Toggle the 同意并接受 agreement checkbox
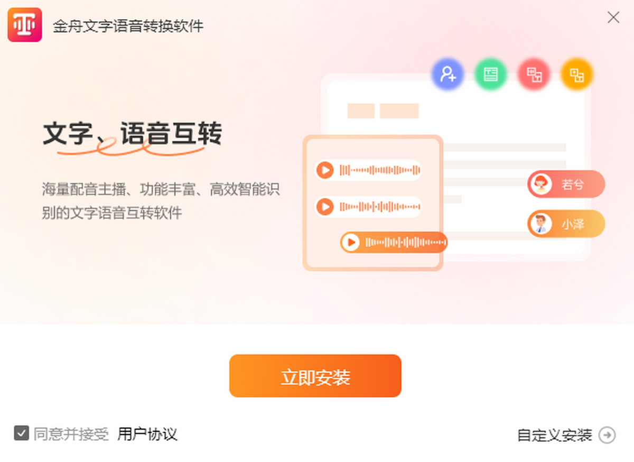 [22, 433]
